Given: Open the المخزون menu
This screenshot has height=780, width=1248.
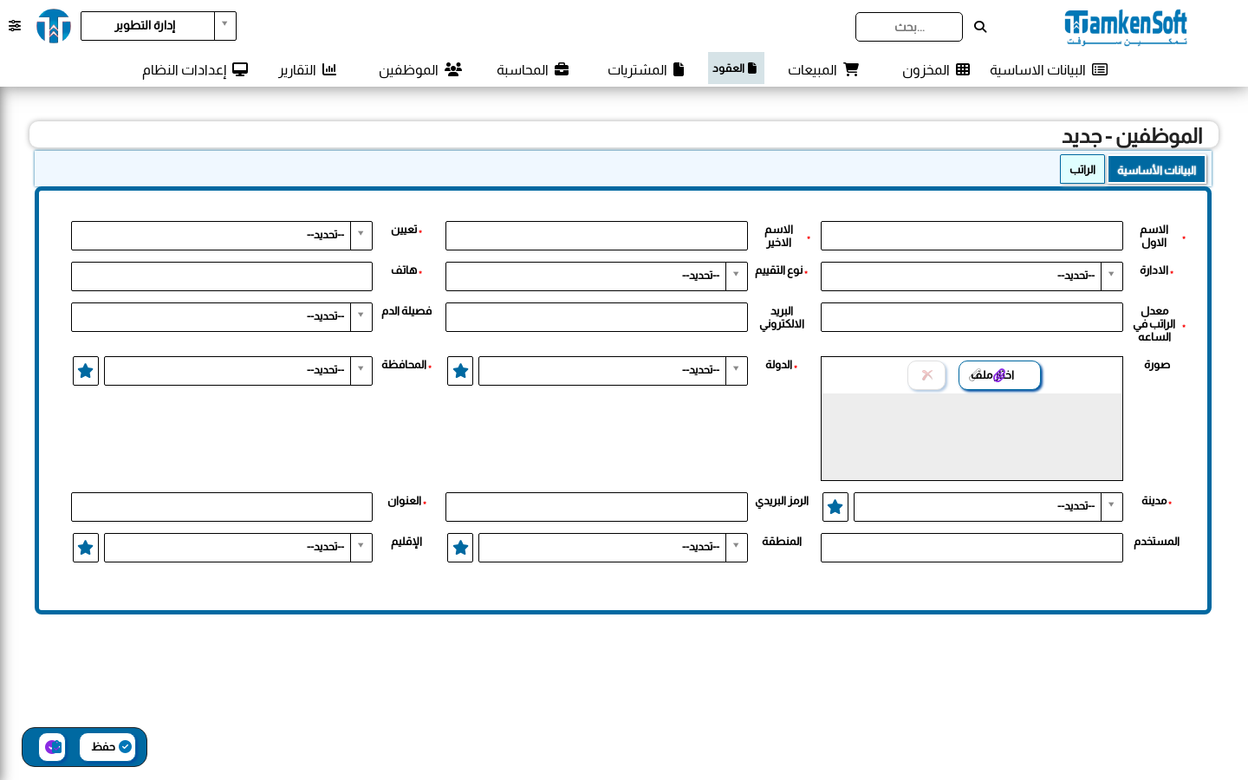Looking at the screenshot, I should coord(936,69).
